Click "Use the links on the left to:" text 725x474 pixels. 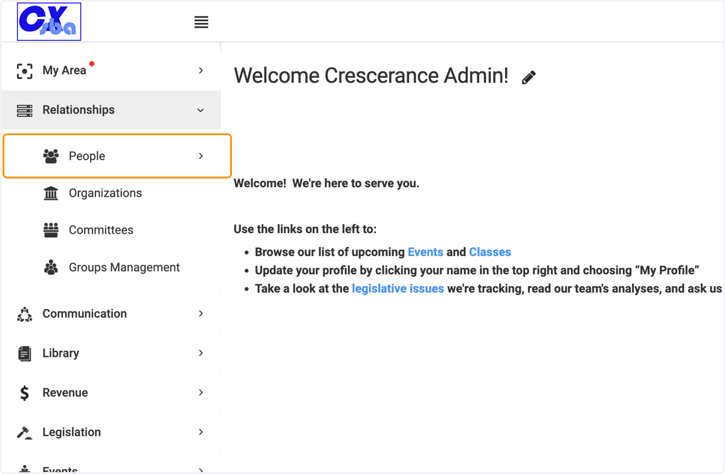pyautogui.click(x=305, y=229)
